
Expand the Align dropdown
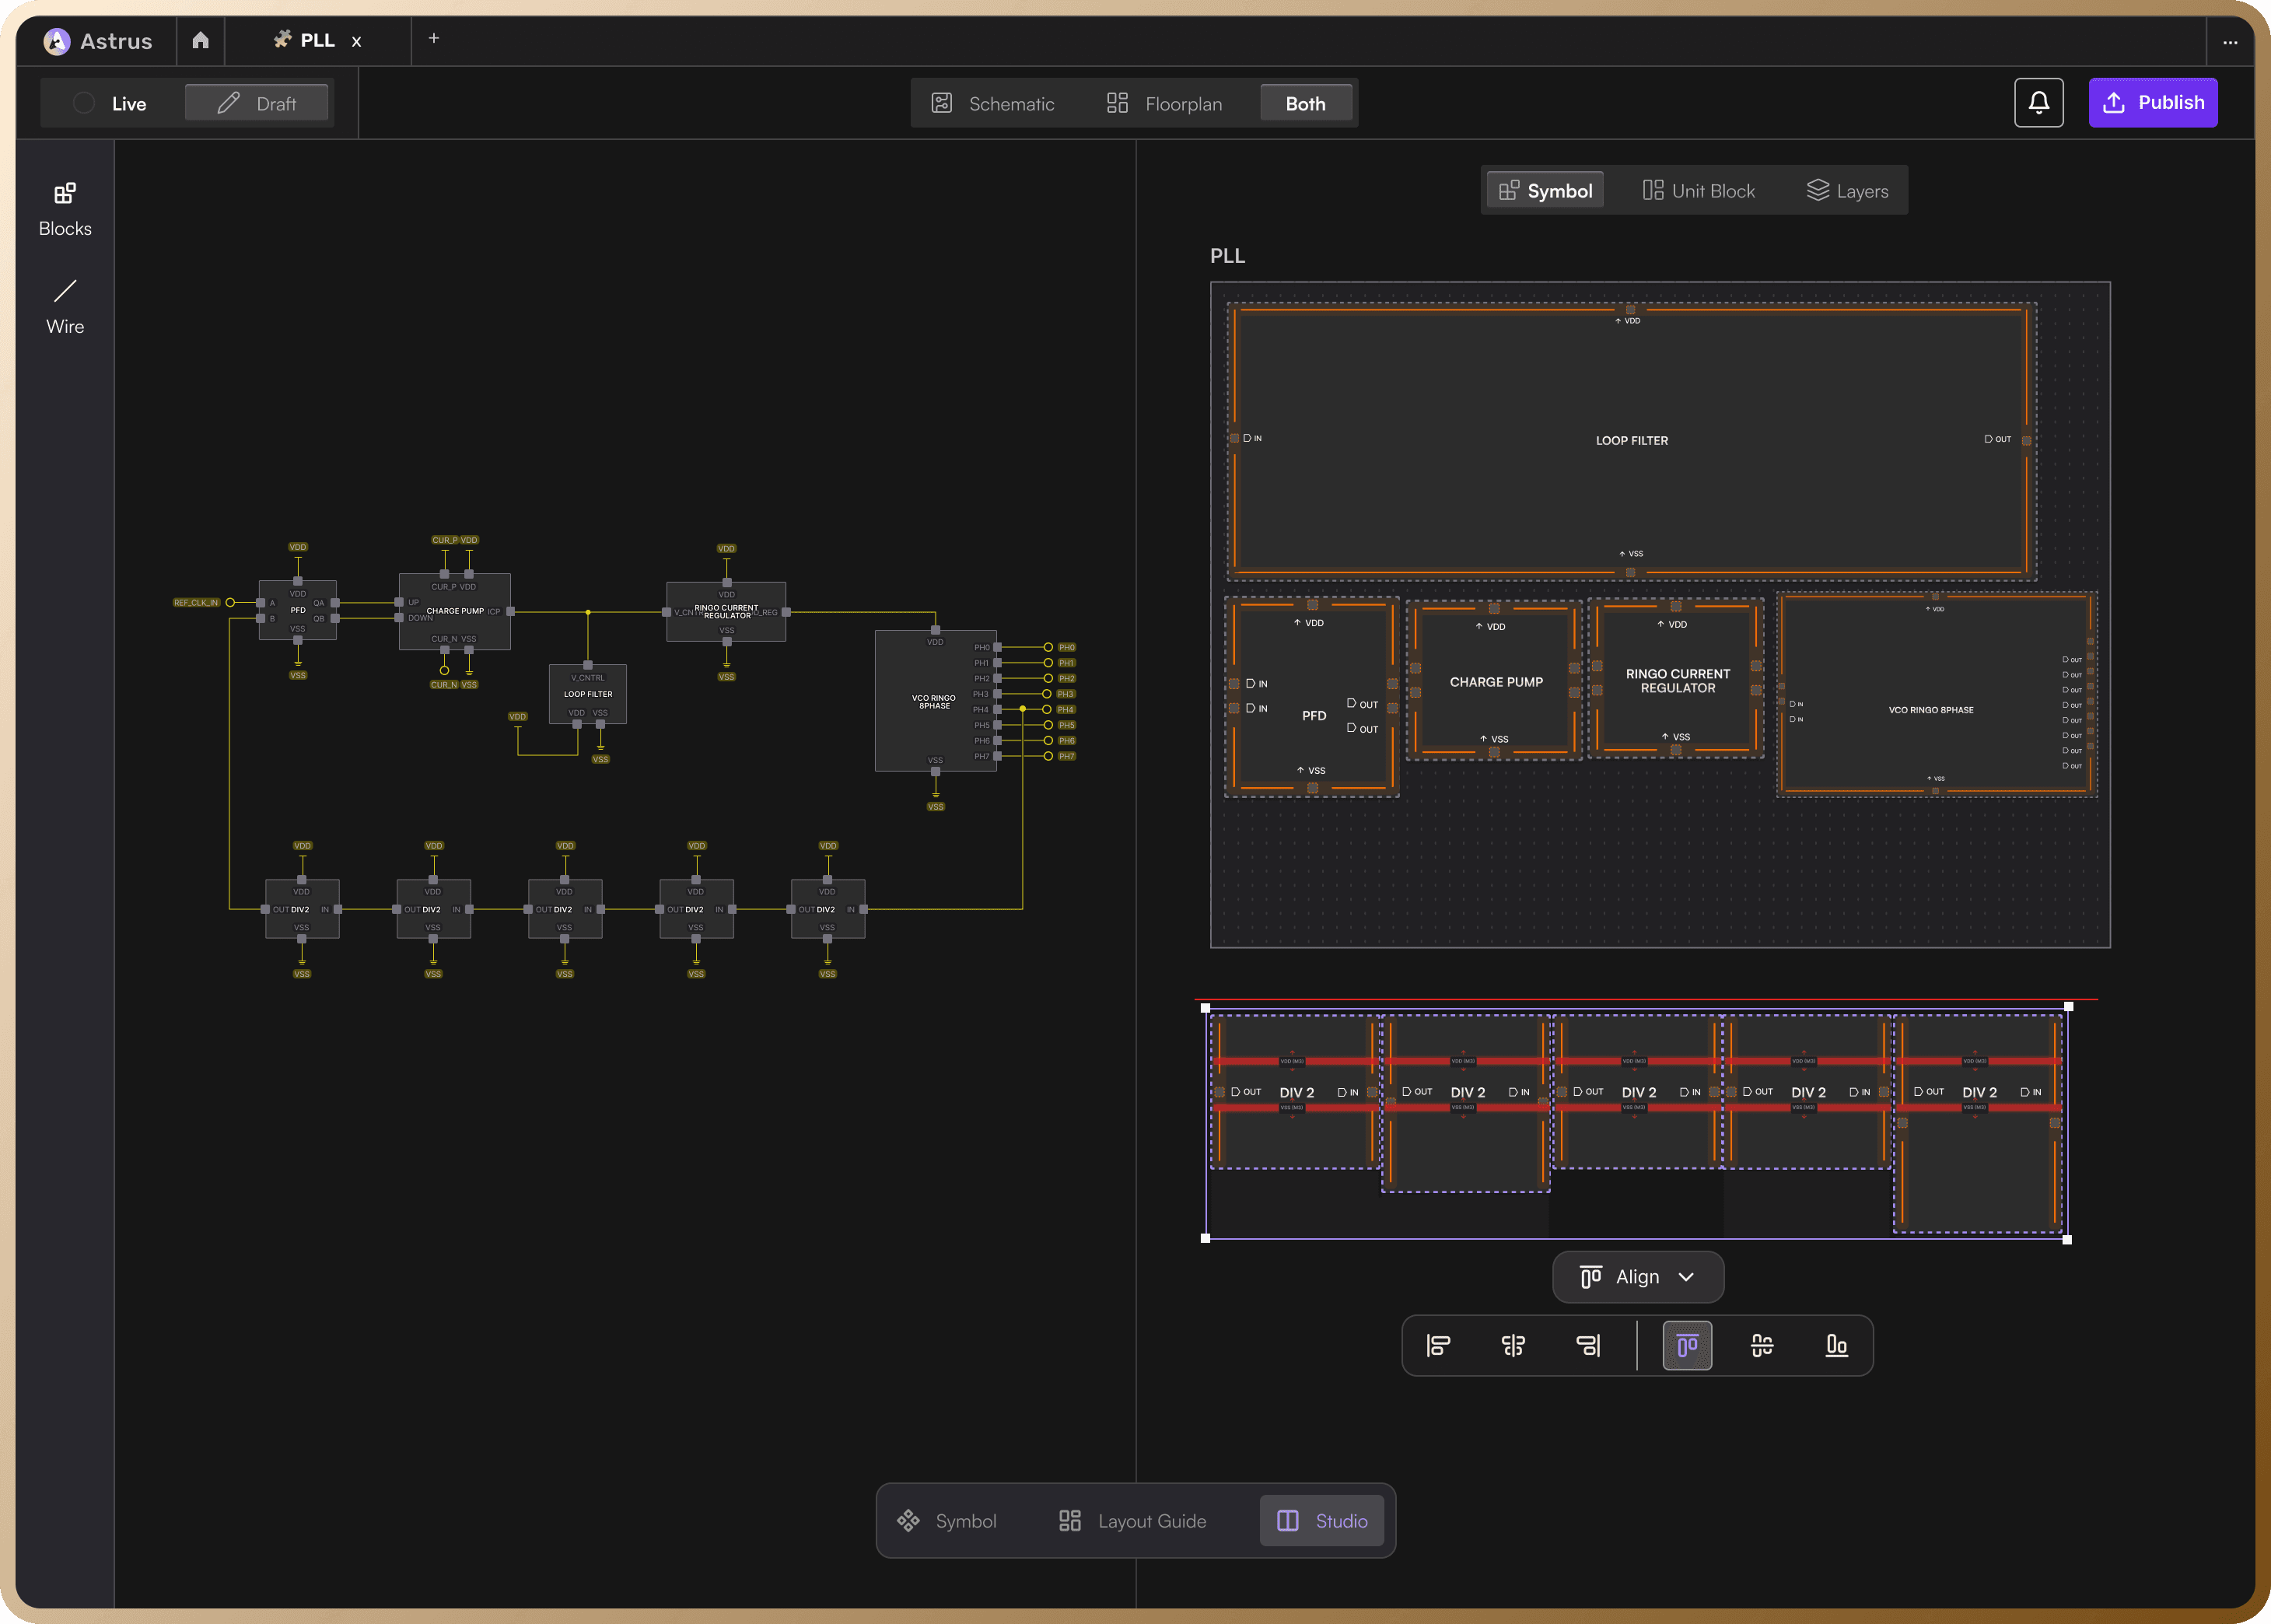coord(1638,1277)
